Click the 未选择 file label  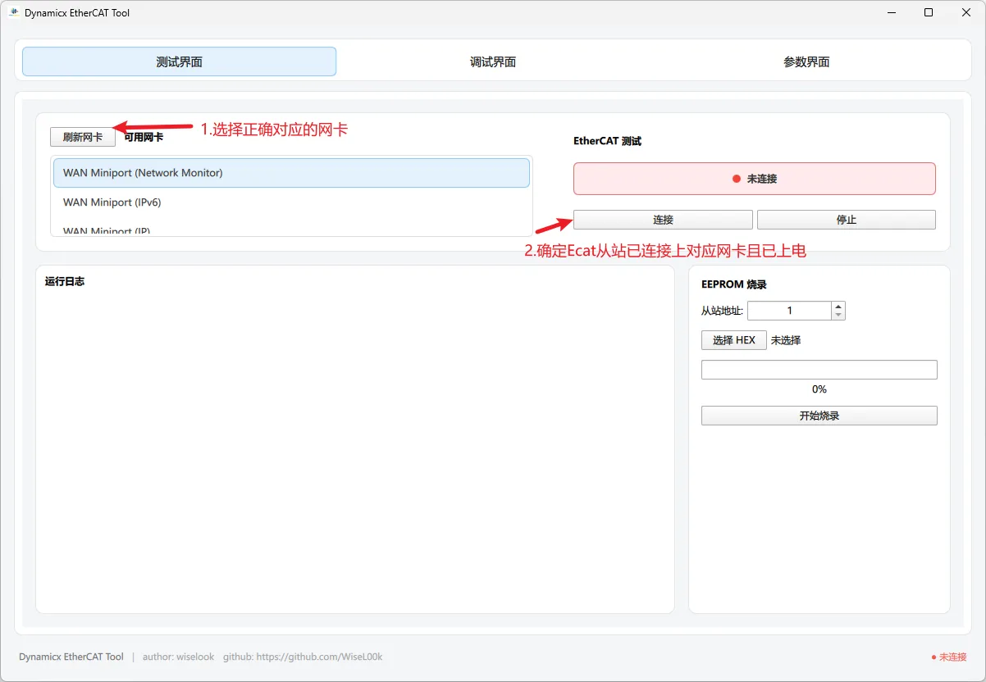(786, 340)
